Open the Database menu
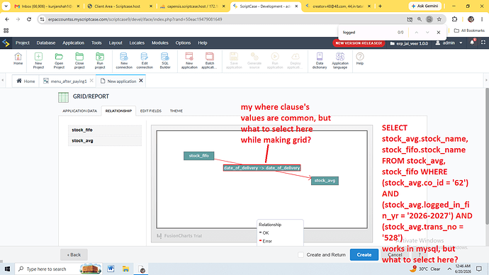Viewport: 489px width, 275px height. pyautogui.click(x=46, y=43)
